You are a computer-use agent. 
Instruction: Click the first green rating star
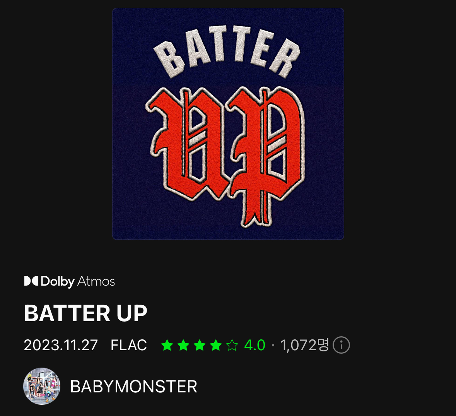pyautogui.click(x=167, y=345)
